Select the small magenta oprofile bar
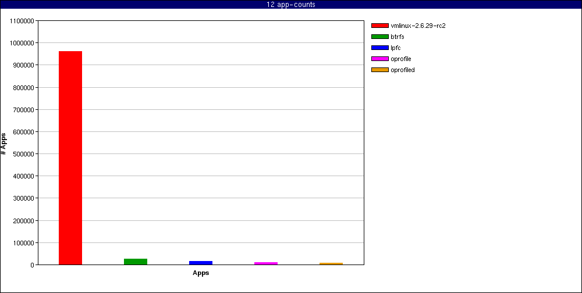Viewport: 582px width, 293px height. (266, 263)
